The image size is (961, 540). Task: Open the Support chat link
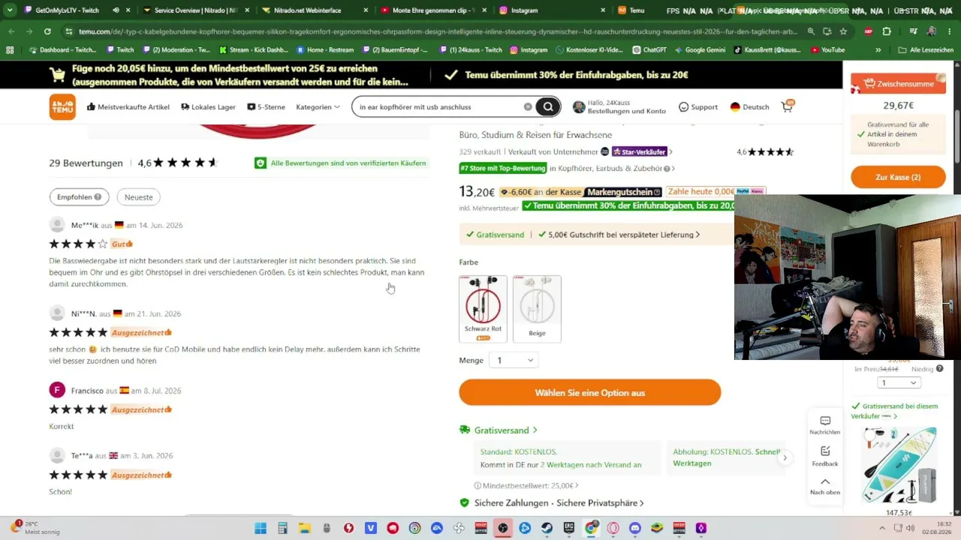pos(698,107)
